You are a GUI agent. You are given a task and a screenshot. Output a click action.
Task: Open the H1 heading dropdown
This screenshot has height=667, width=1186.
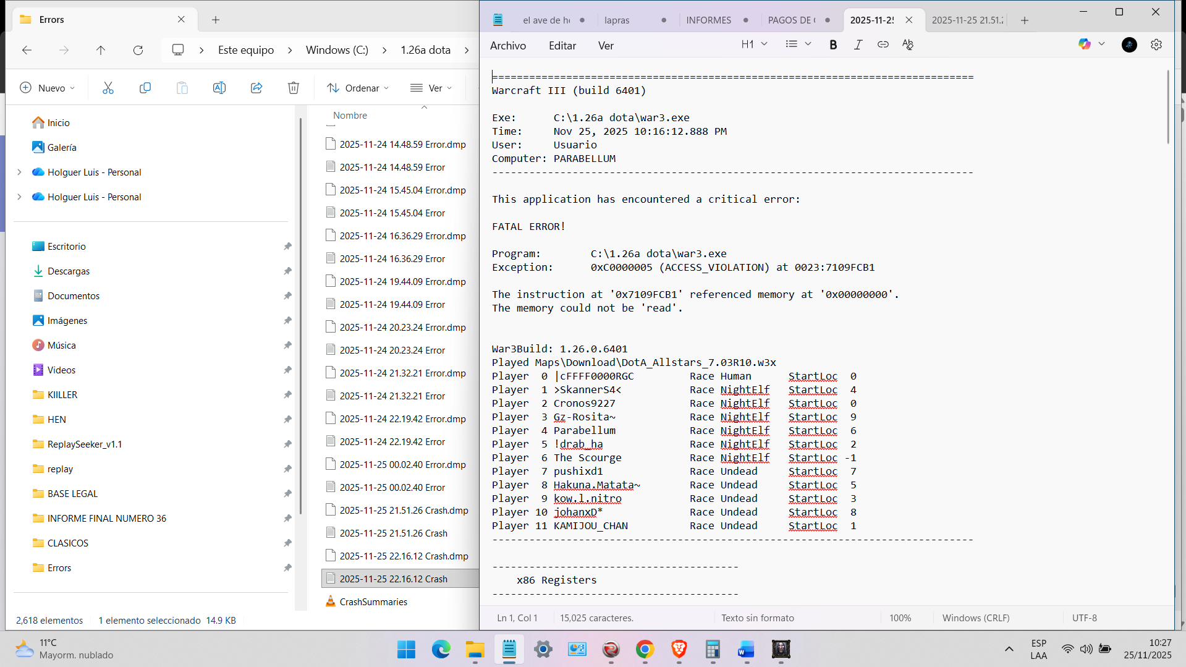click(x=754, y=44)
